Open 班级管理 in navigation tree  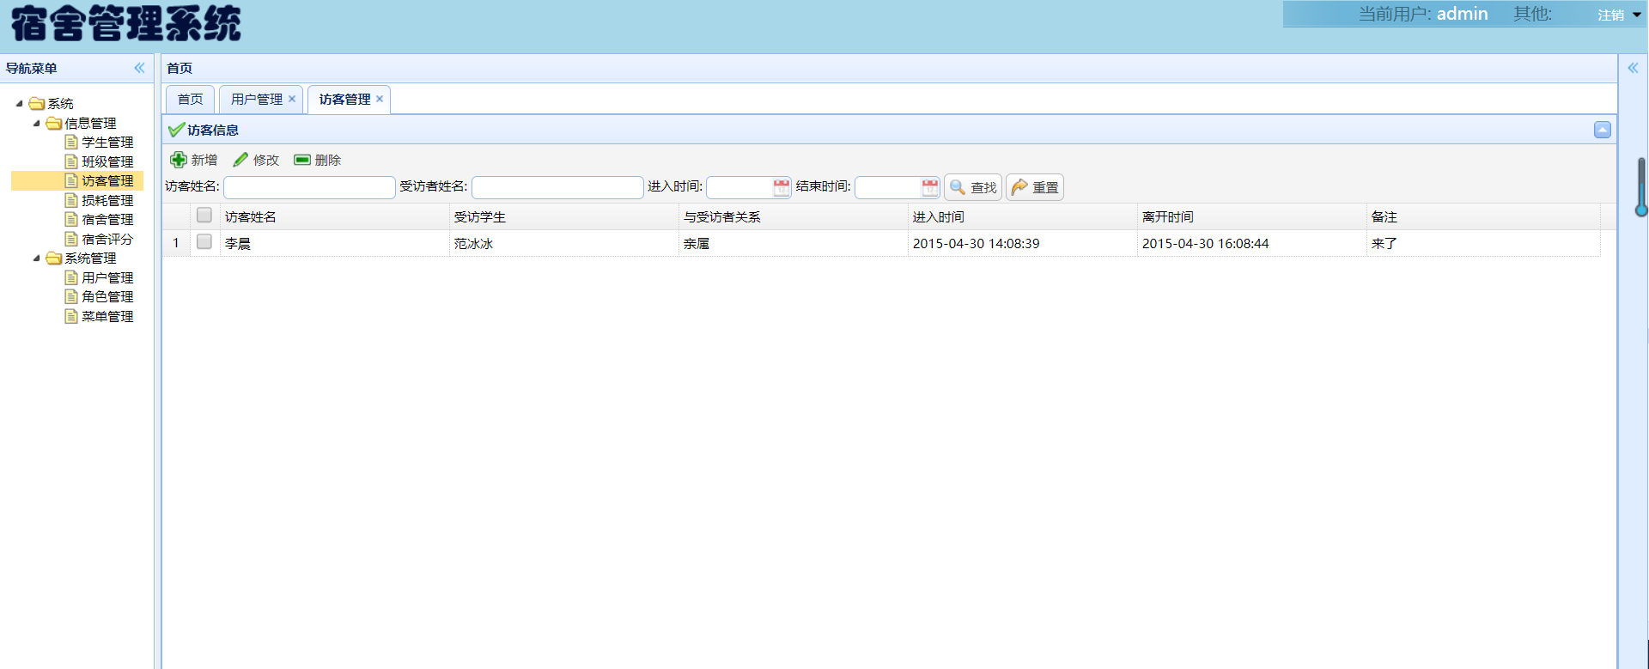pyautogui.click(x=107, y=161)
